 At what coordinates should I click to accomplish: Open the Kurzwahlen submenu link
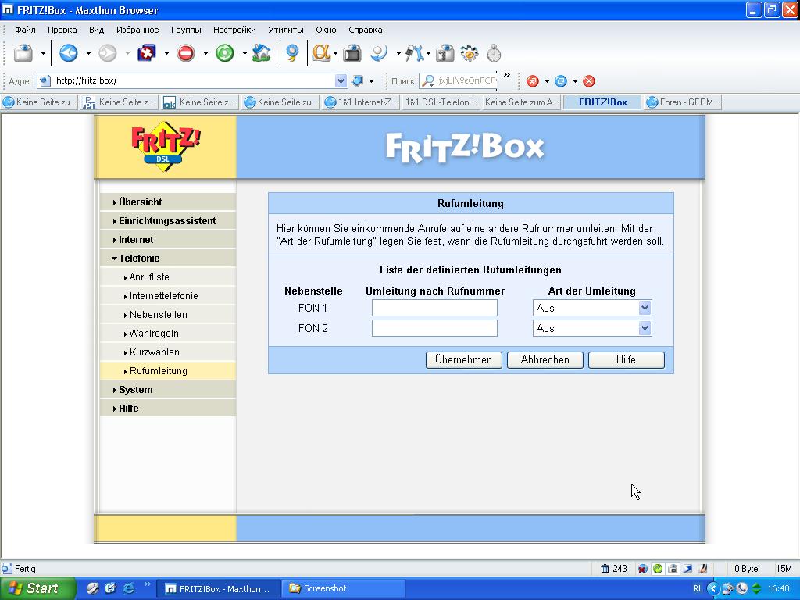[x=154, y=352]
